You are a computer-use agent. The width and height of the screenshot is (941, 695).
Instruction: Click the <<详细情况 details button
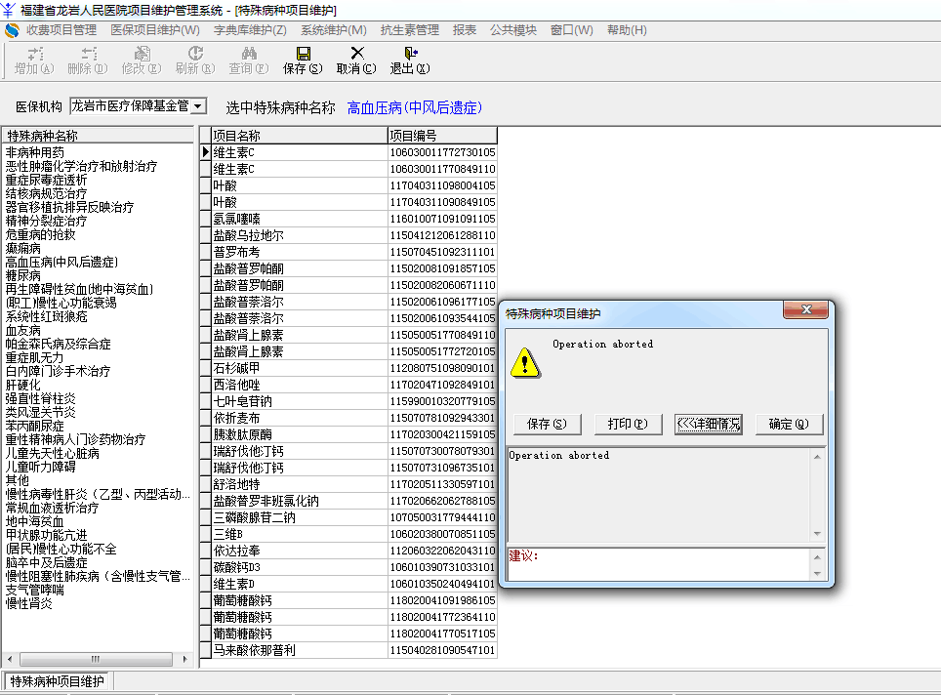tap(708, 424)
